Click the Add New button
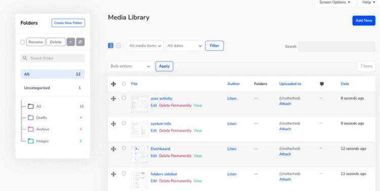Image resolution: width=380 pixels, height=191 pixels. coord(364,21)
